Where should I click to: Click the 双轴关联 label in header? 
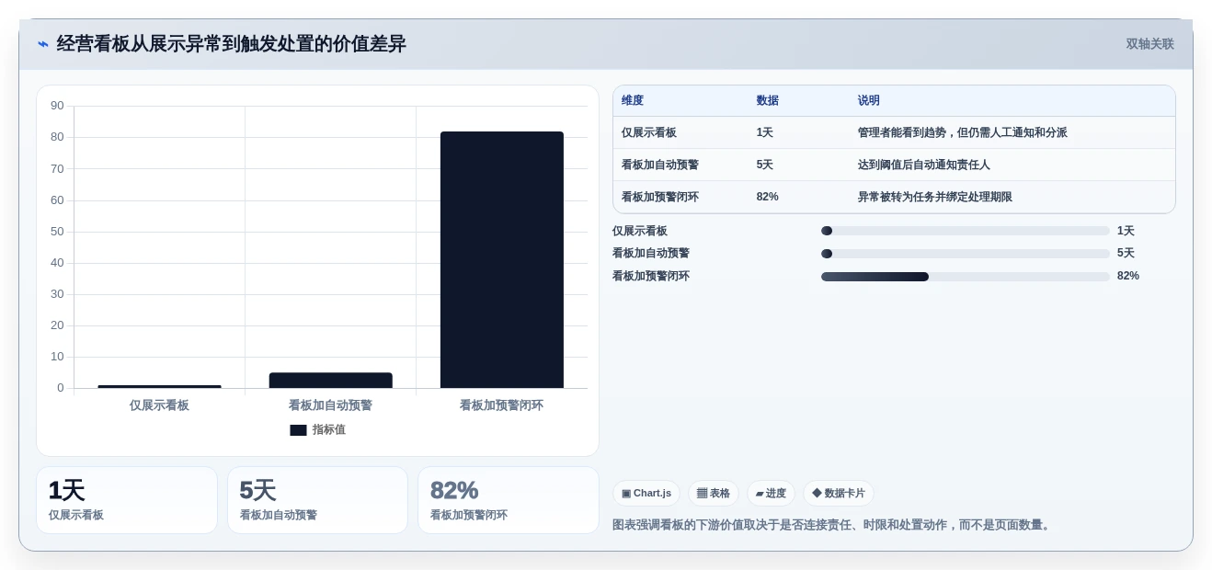pos(1149,44)
